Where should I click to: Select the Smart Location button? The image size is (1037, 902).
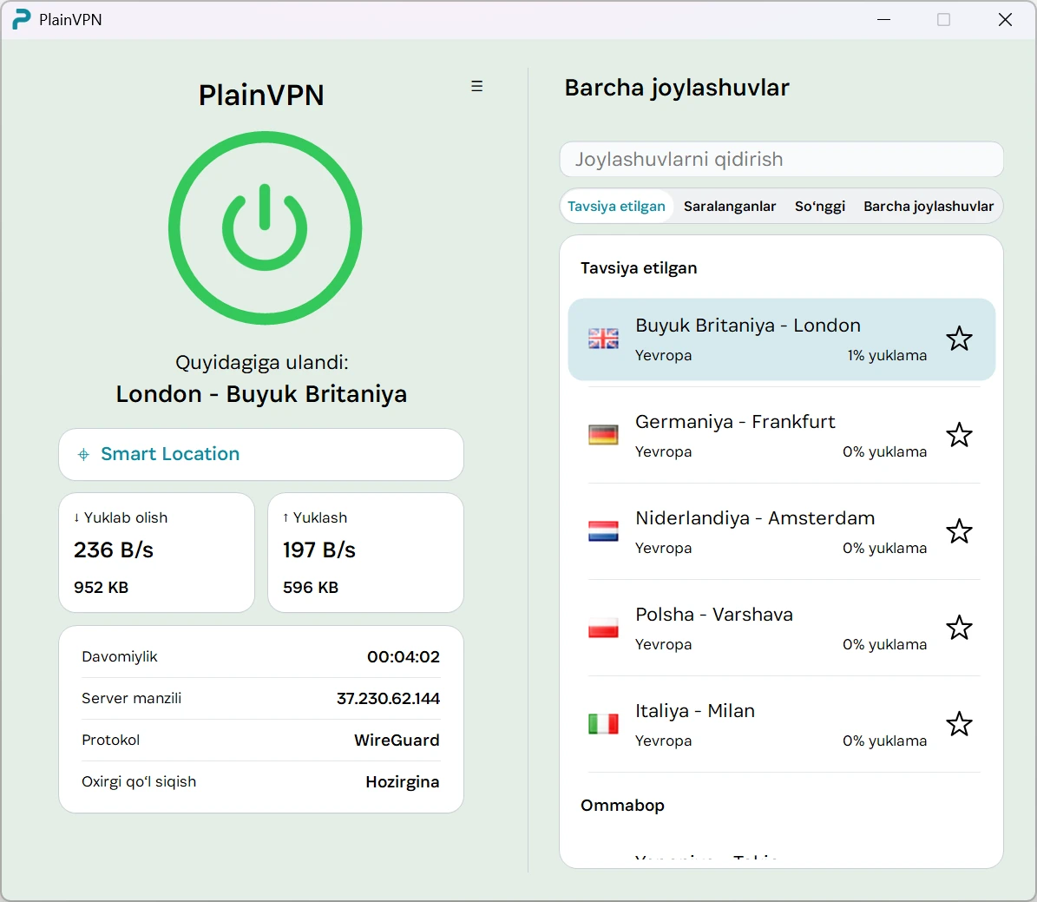click(261, 455)
